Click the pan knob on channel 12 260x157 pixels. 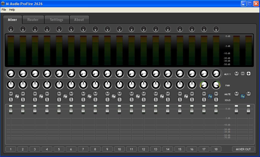point(144,85)
